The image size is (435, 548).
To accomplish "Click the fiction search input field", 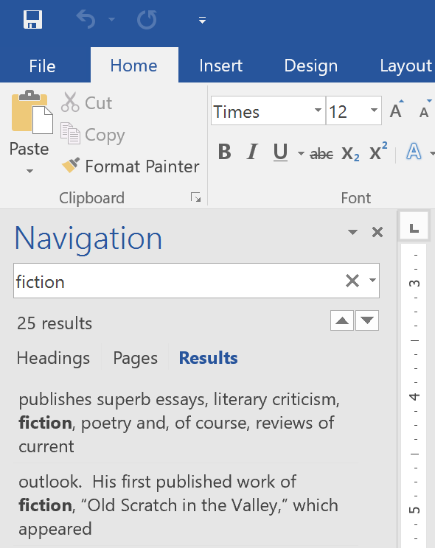I will click(x=178, y=281).
